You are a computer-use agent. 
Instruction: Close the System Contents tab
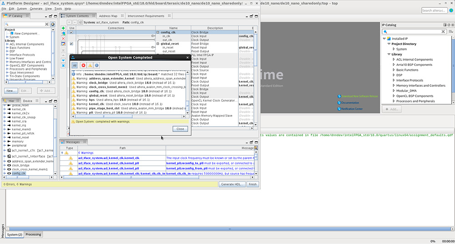(x=93, y=15)
